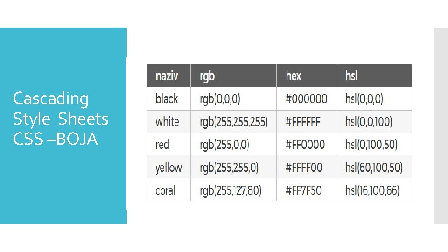Click the hsl(60,100,50) cell
The image size is (448, 252).
pyautogui.click(x=374, y=168)
